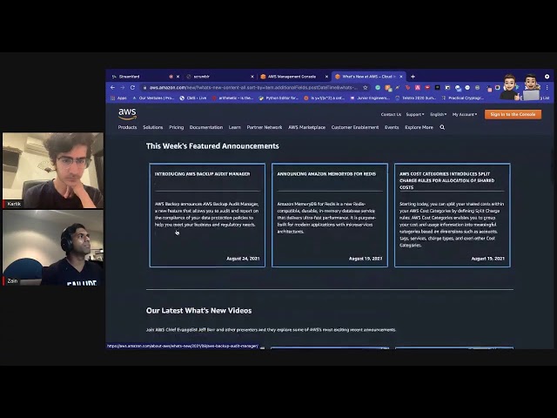Screen dimensions: 557x418
Task: Select the What's New at AWS tab
Action: 369,77
